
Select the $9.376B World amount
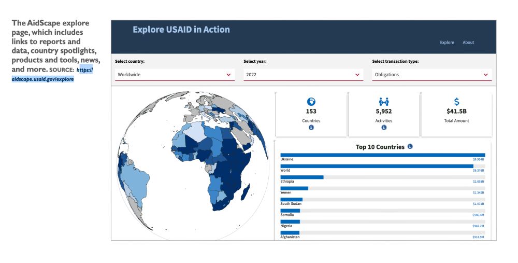pyautogui.click(x=478, y=171)
